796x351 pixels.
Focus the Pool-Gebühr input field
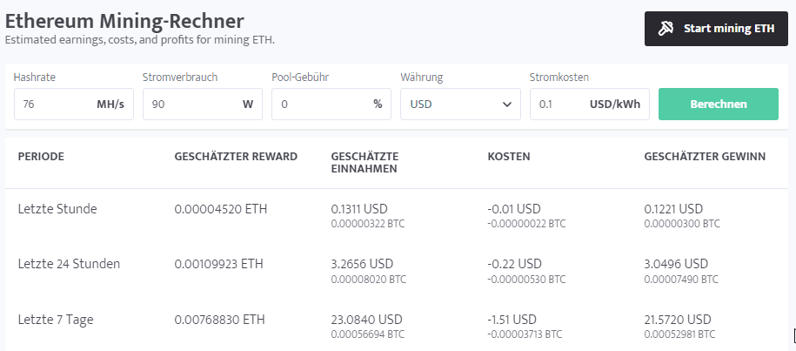click(331, 105)
